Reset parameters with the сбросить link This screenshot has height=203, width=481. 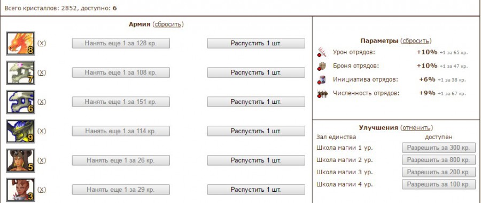click(x=416, y=40)
